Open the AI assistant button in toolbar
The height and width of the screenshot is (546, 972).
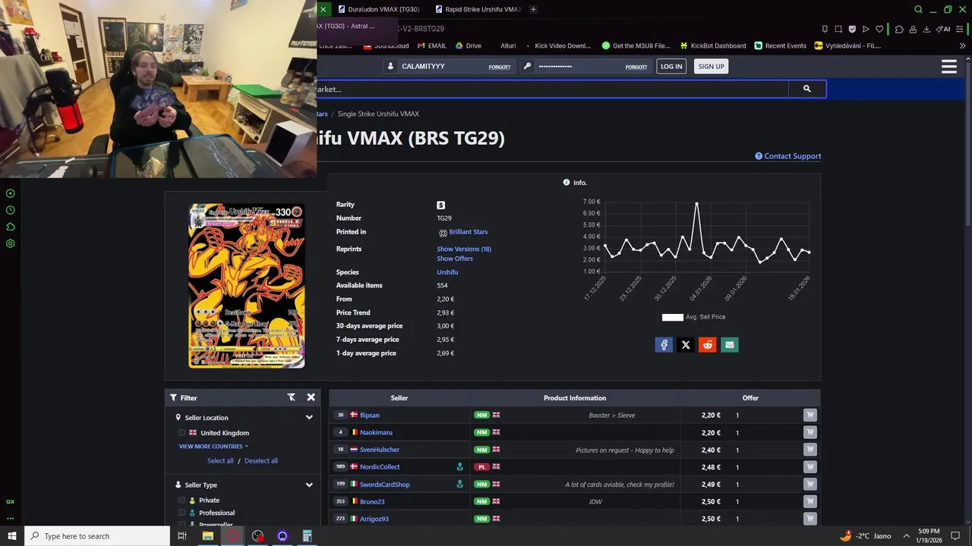tap(944, 29)
